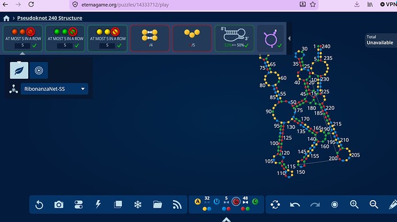Open the RibonanzaNet-SS folding engine dropdown
Screen dimensions: 397x222
(55, 89)
